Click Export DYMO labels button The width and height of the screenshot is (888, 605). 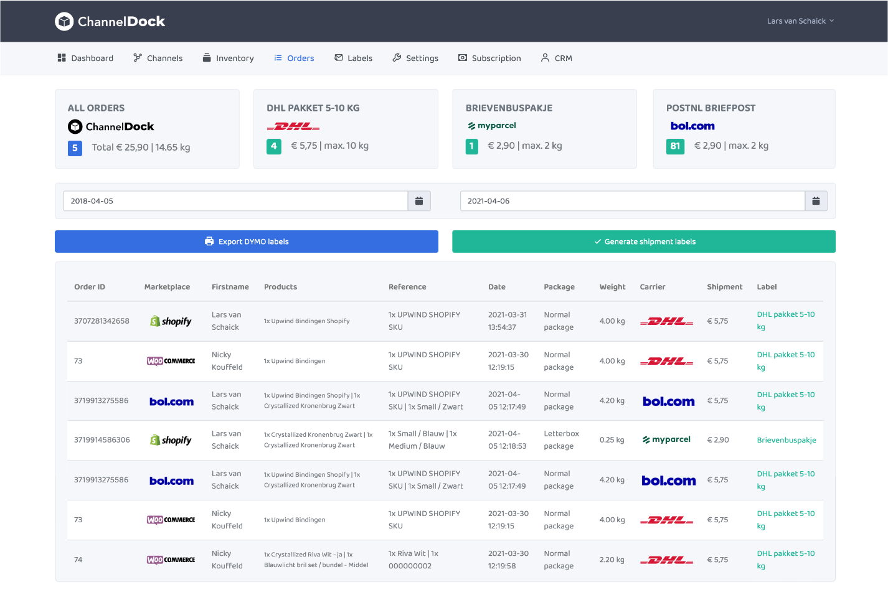[x=247, y=242]
